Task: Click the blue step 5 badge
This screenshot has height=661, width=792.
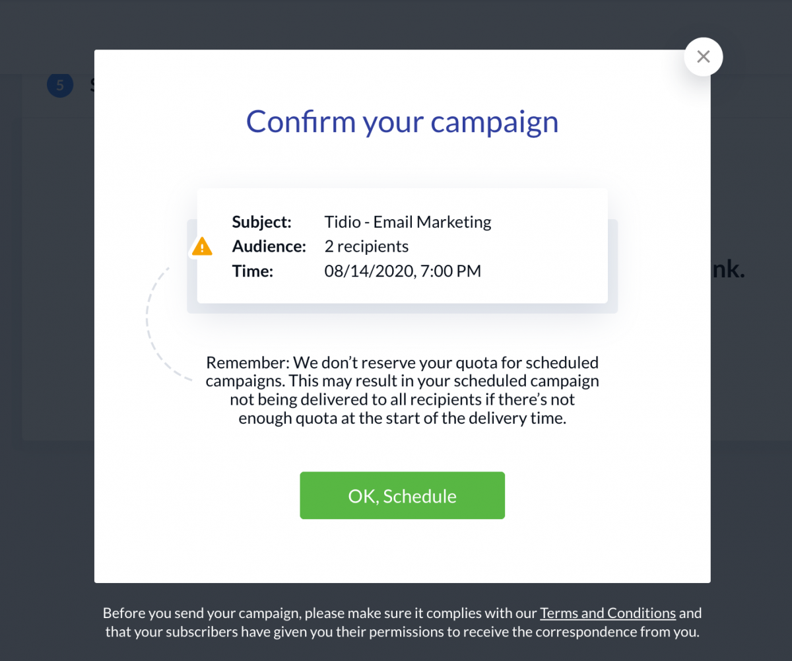Action: [x=60, y=85]
